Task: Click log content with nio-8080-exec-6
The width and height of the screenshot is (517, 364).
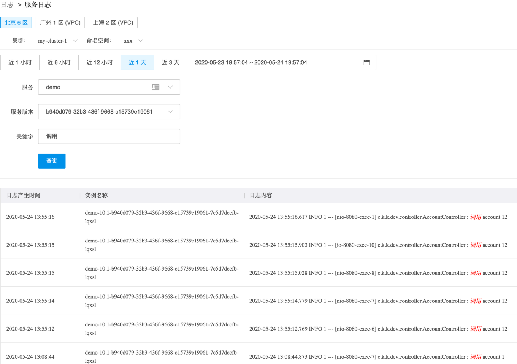Action: 378,329
